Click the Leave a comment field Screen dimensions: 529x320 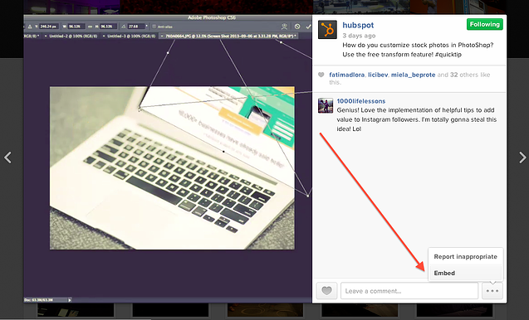click(x=409, y=291)
